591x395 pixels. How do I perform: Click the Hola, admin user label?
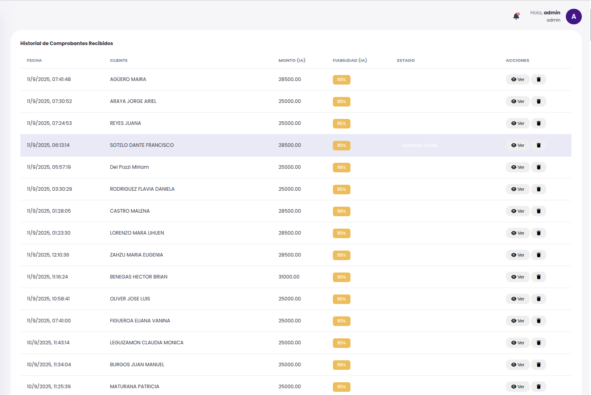point(545,13)
